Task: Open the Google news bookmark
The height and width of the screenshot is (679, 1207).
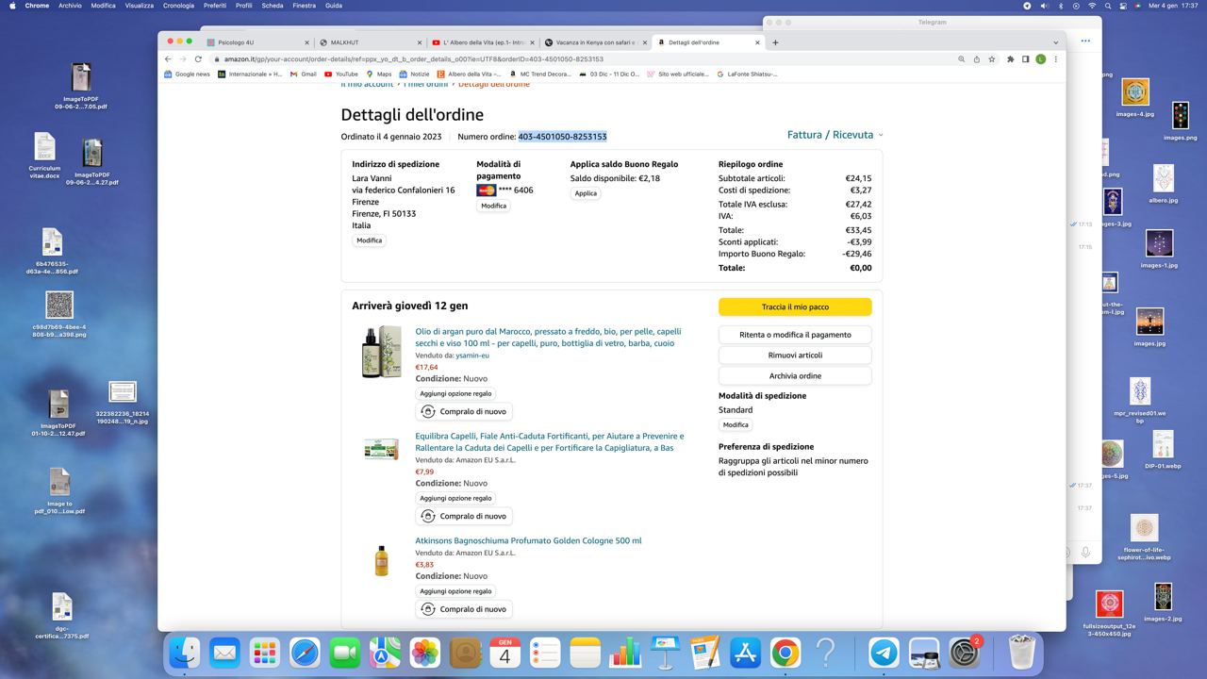Action: pyautogui.click(x=187, y=74)
